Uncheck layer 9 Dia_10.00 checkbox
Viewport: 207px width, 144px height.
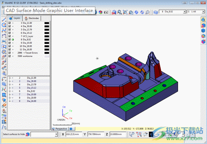click(10, 43)
